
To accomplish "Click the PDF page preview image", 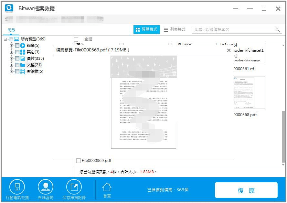I will pos(143,102).
